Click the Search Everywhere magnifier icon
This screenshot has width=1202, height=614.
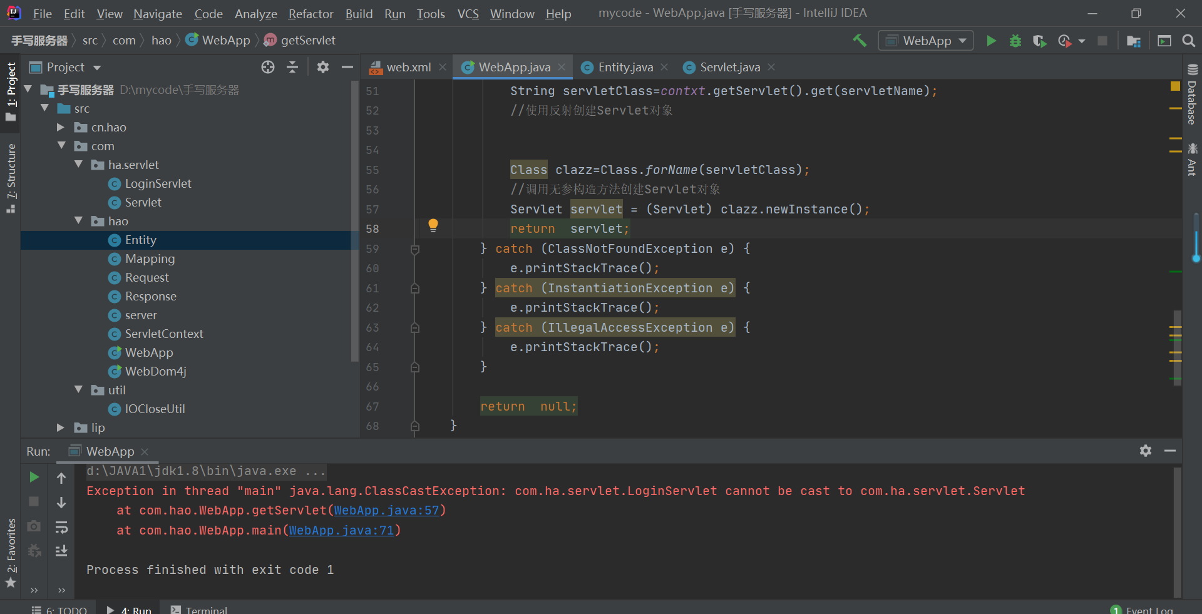pyautogui.click(x=1188, y=41)
